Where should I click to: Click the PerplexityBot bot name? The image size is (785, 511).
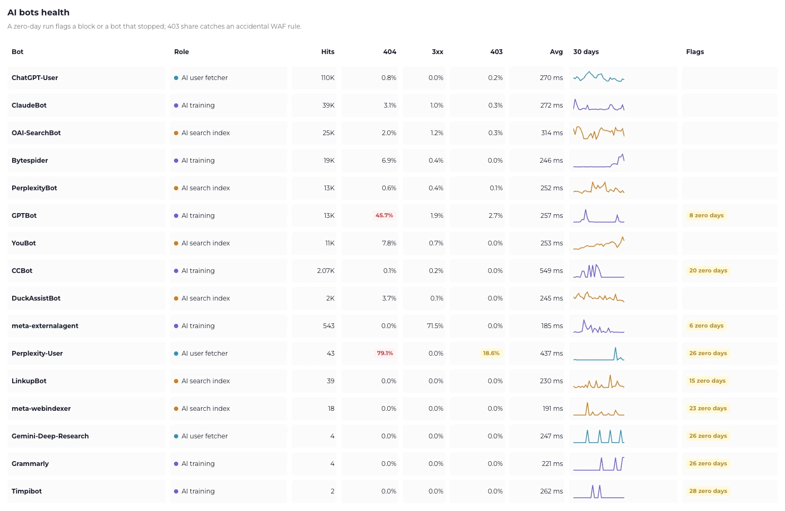click(x=34, y=188)
